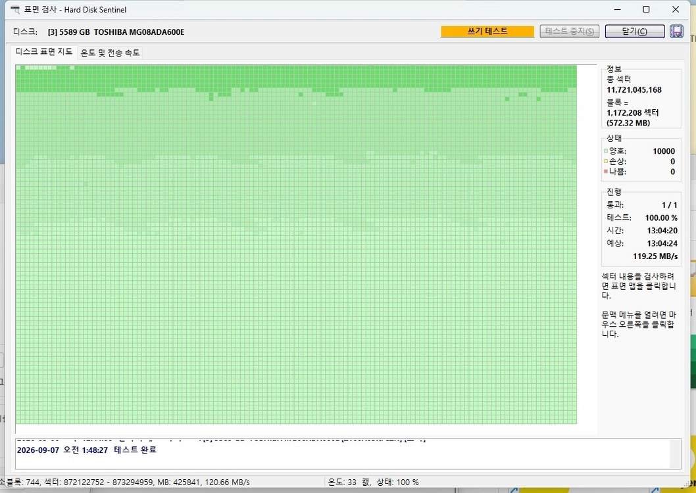The width and height of the screenshot is (696, 493).
Task: Minimize the Hard Disk Sentinel window
Action: tap(618, 9)
